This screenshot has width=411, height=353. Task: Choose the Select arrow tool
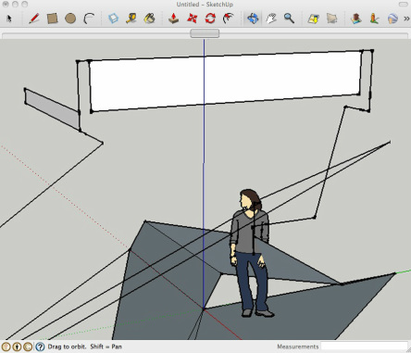click(9, 19)
